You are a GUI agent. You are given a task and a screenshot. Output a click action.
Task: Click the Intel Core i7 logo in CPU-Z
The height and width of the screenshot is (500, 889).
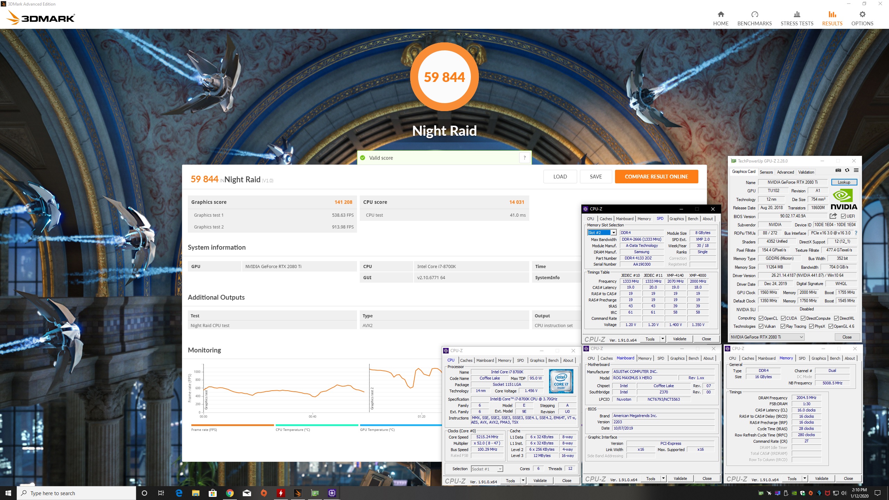561,381
